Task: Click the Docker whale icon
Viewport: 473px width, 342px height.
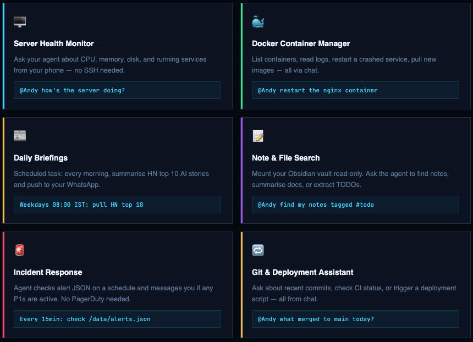Action: [x=258, y=22]
